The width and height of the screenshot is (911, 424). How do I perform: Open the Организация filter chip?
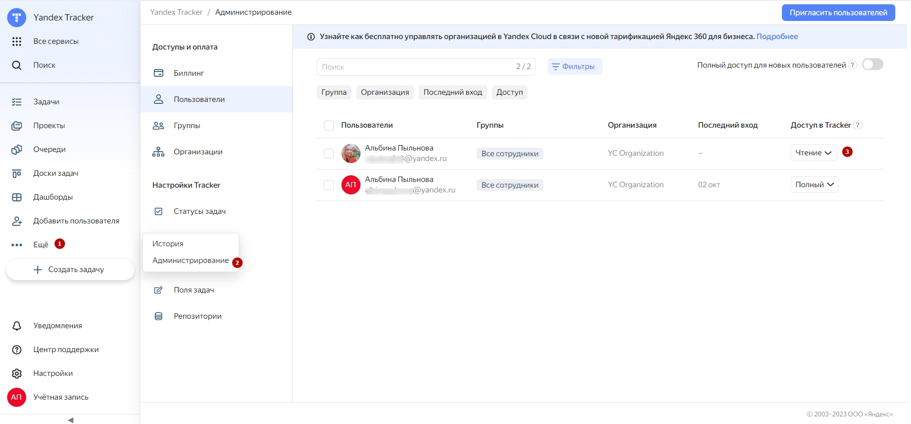[385, 92]
